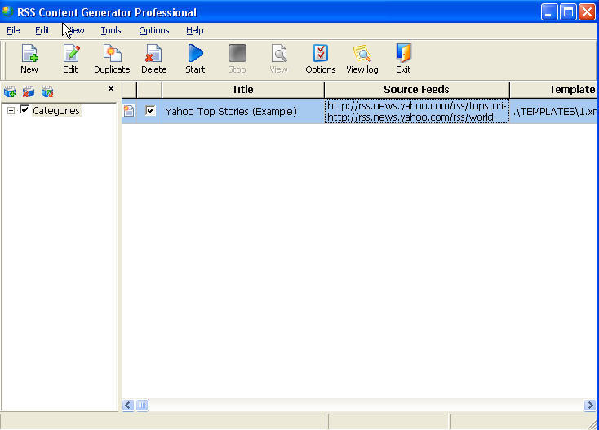The image size is (599, 430).
Task: Select Yahoo Top Stories (Example) title
Action: [231, 111]
